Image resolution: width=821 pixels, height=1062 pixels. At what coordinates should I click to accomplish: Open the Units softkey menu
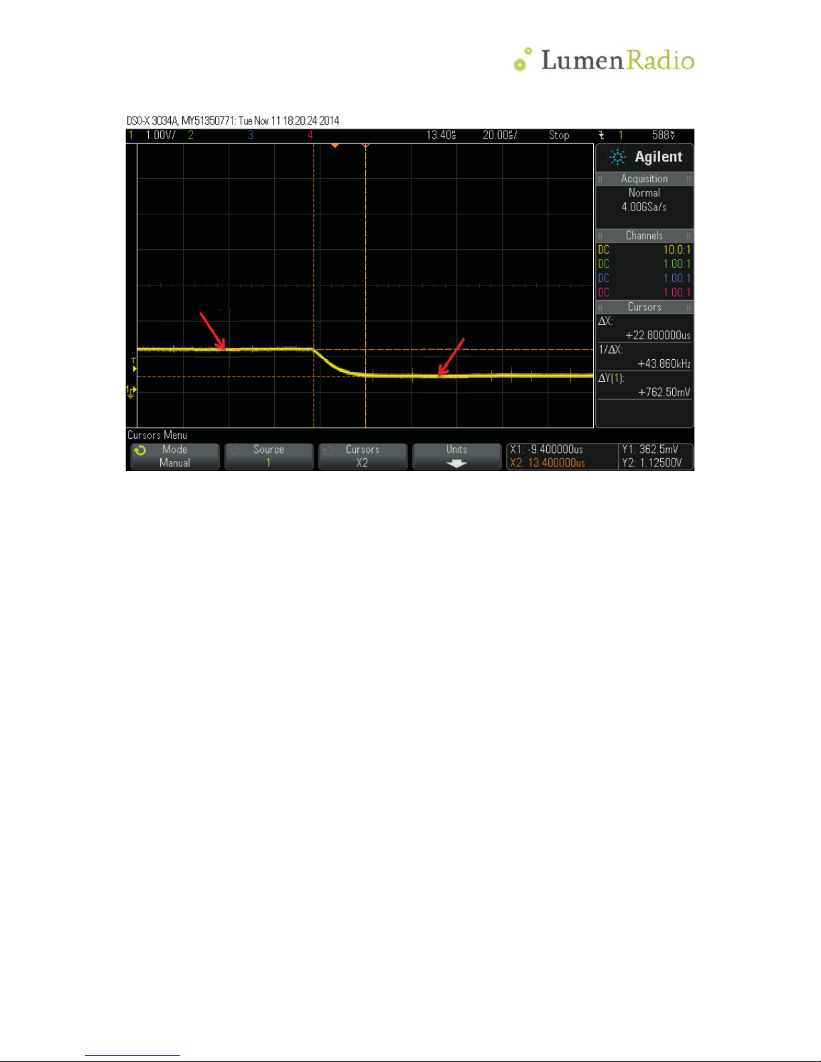(x=456, y=456)
